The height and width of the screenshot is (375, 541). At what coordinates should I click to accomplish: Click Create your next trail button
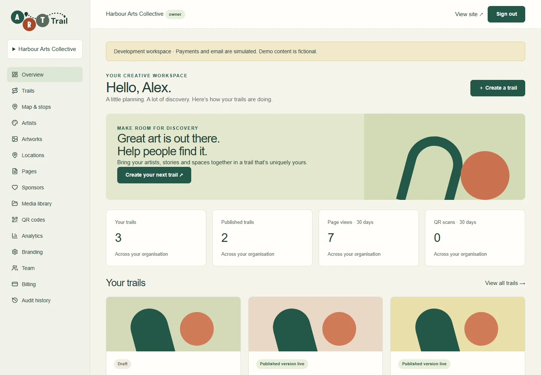pos(154,175)
